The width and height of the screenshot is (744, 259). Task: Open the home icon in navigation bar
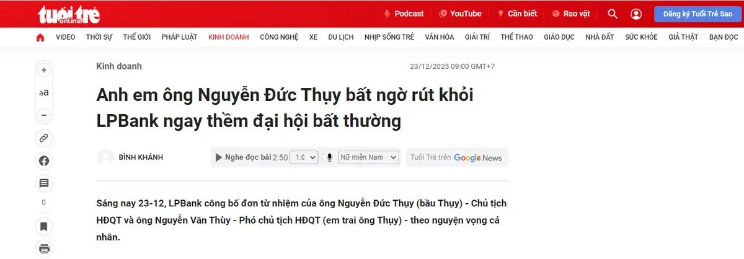pos(40,37)
